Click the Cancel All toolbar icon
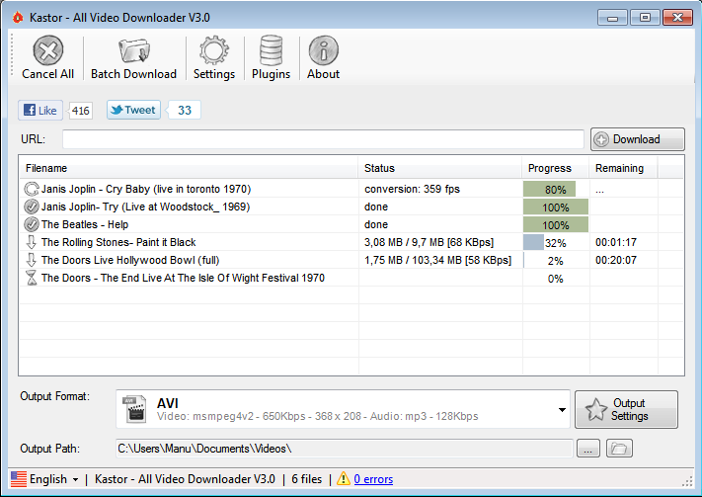The height and width of the screenshot is (497, 702). (x=48, y=49)
